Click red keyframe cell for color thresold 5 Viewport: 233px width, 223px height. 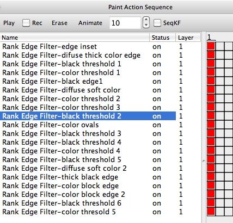coord(211,212)
